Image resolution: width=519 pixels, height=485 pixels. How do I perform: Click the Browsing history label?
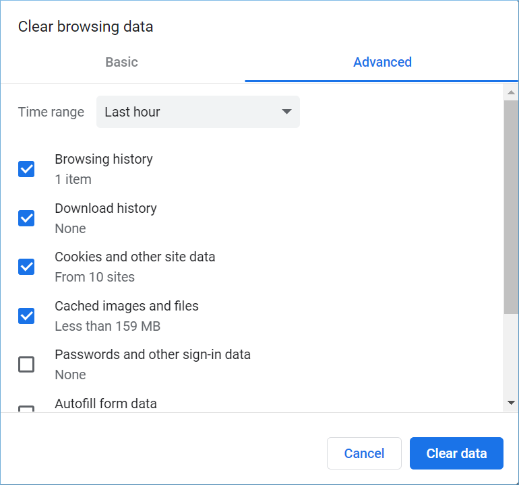pos(104,160)
